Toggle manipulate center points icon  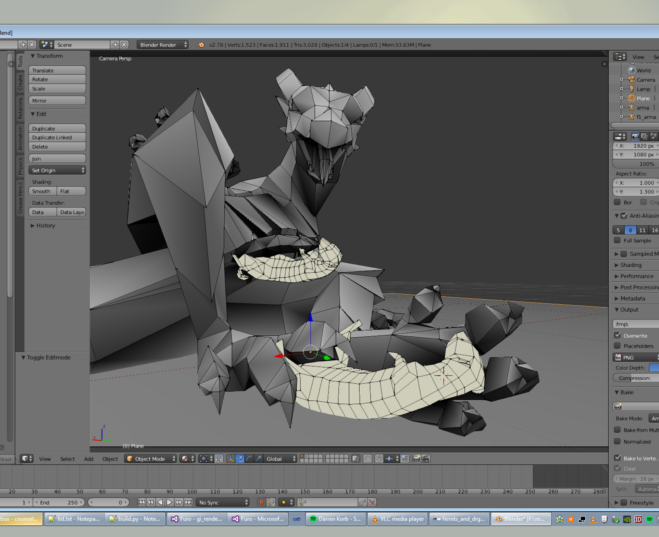[219, 459]
